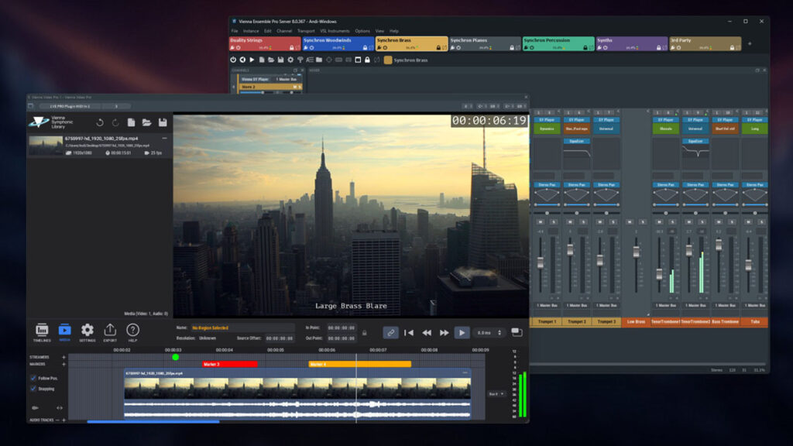The image size is (793, 446).
Task: Click the save project disk icon
Action: click(x=163, y=122)
